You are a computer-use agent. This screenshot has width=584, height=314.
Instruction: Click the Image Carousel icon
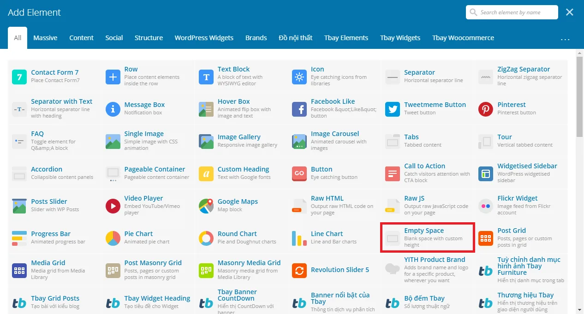pos(299,141)
